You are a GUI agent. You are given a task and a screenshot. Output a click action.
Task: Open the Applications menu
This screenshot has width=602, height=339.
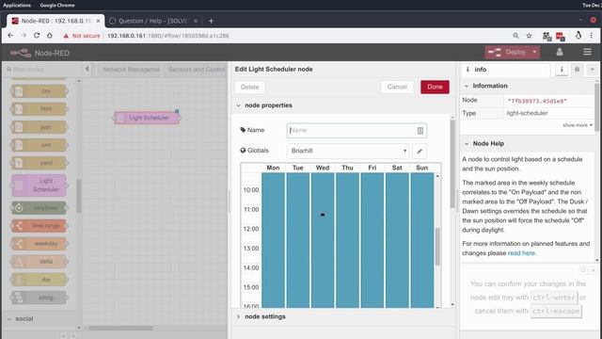click(x=17, y=5)
